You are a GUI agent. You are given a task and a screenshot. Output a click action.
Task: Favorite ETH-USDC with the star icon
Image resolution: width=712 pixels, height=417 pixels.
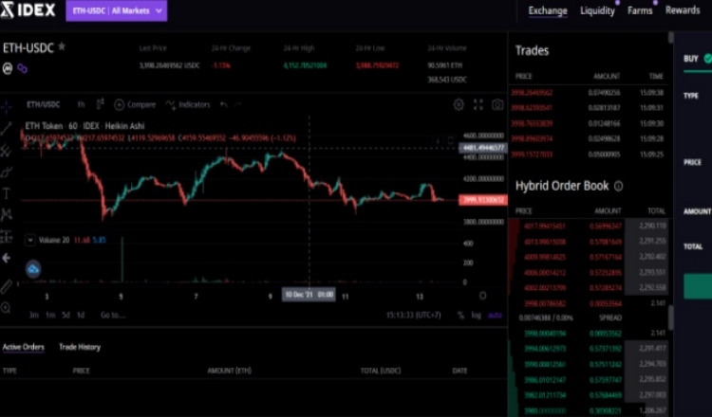[x=62, y=46]
